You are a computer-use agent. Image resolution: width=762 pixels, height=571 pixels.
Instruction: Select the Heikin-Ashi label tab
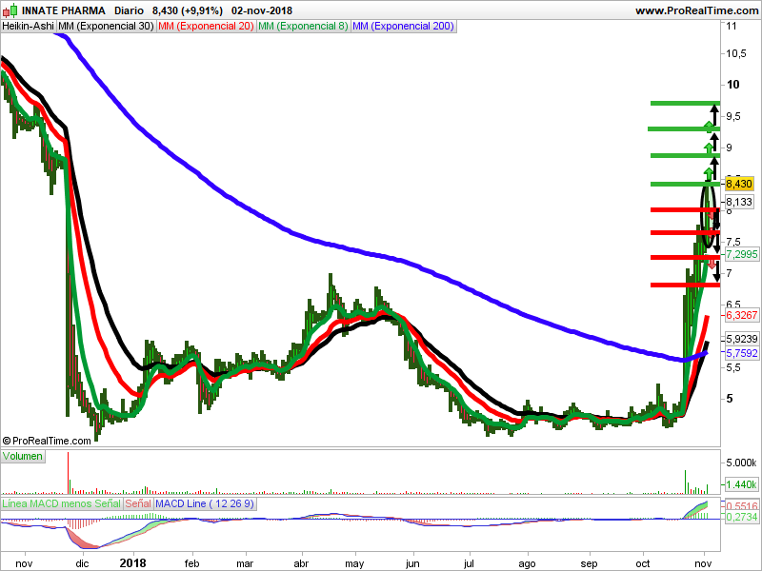[x=29, y=27]
